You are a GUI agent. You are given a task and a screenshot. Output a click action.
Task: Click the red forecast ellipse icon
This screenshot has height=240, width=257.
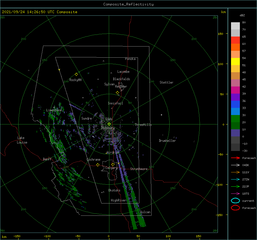[235, 208]
